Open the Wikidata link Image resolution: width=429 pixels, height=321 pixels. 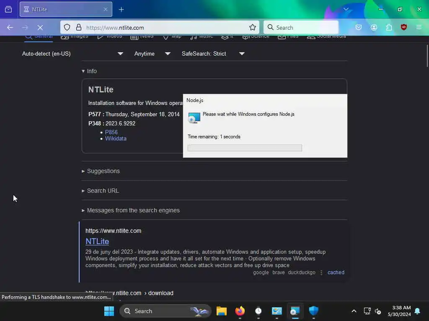(x=116, y=139)
